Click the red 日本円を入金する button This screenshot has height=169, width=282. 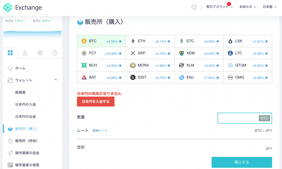click(96, 102)
